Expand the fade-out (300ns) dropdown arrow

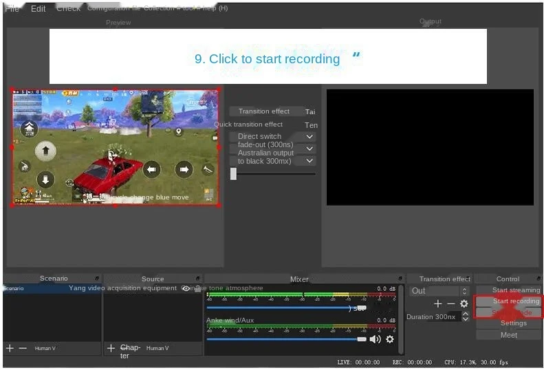point(309,149)
